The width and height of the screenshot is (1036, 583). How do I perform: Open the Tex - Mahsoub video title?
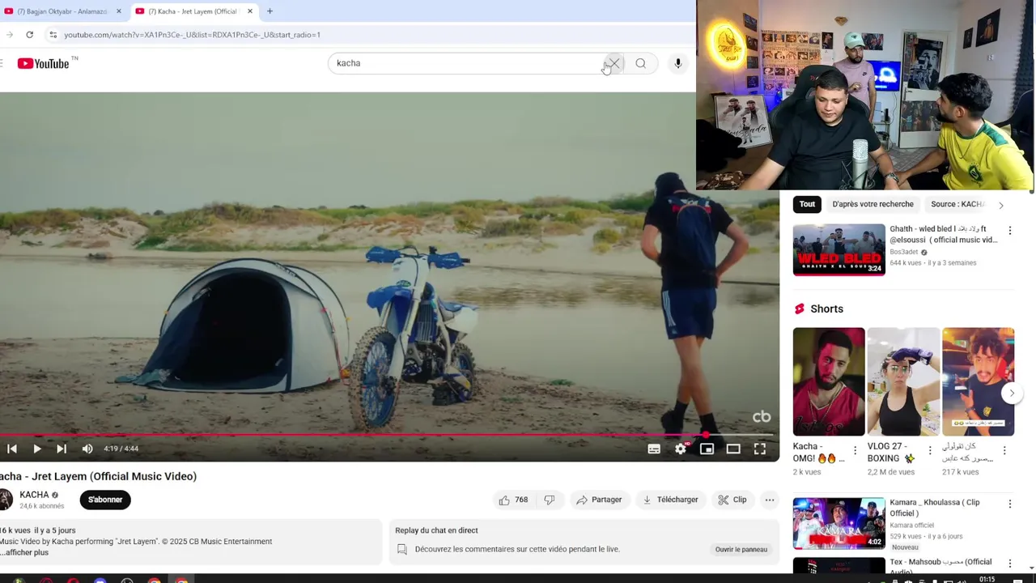click(x=940, y=565)
